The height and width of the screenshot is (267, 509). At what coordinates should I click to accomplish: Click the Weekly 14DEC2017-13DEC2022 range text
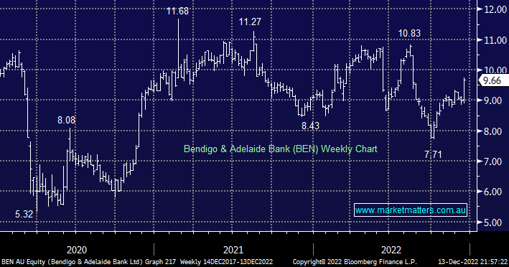[226, 262]
